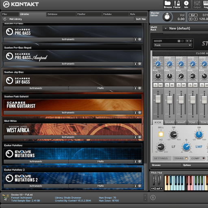Show info for Scarbee Jay-Bass library
The image size is (208, 208).
(x=135, y=88)
